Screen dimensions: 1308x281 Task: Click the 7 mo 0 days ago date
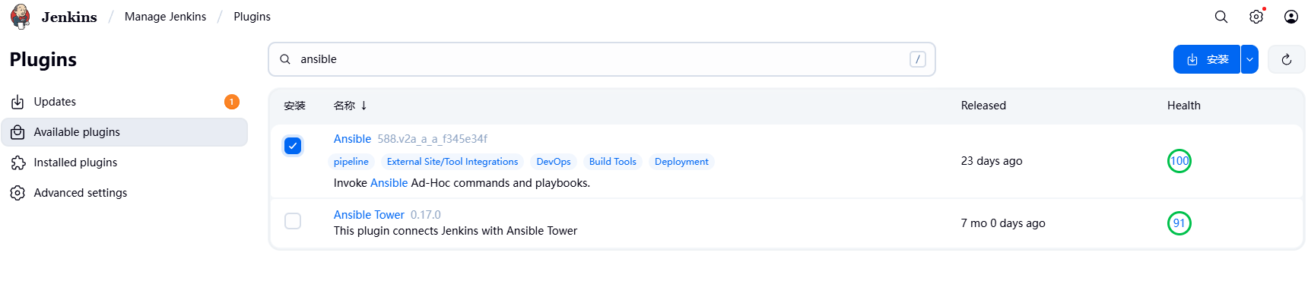point(1003,223)
